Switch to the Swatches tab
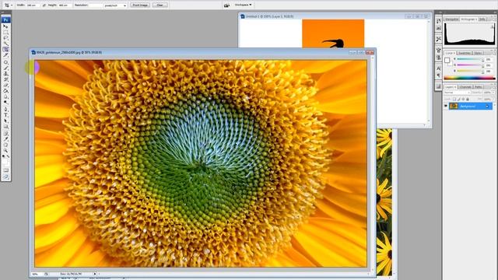Screen dimensions: 498x280 465,53
